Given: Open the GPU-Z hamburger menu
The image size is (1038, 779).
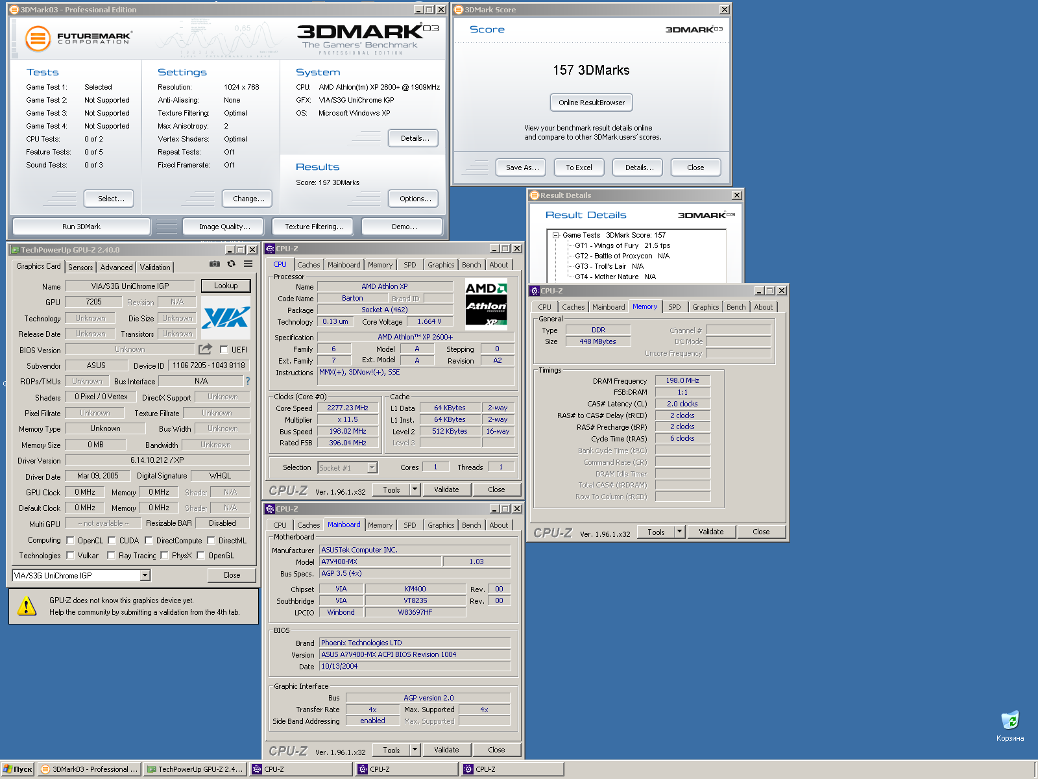Looking at the screenshot, I should 248,264.
